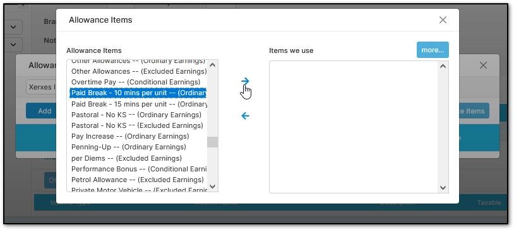Close the Allowance Items dialog
The width and height of the screenshot is (514, 230).
(x=443, y=20)
